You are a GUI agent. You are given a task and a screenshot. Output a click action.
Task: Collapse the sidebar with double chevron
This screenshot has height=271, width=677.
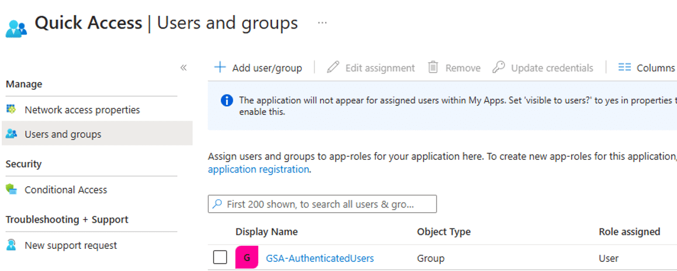184,68
